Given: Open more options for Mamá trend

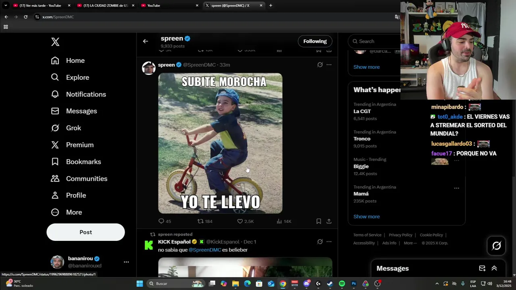Looking at the screenshot, I should pos(456,188).
